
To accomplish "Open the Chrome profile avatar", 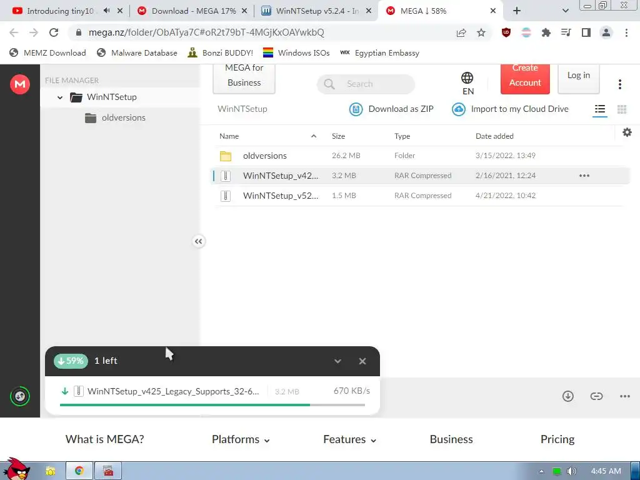I will (x=606, y=32).
